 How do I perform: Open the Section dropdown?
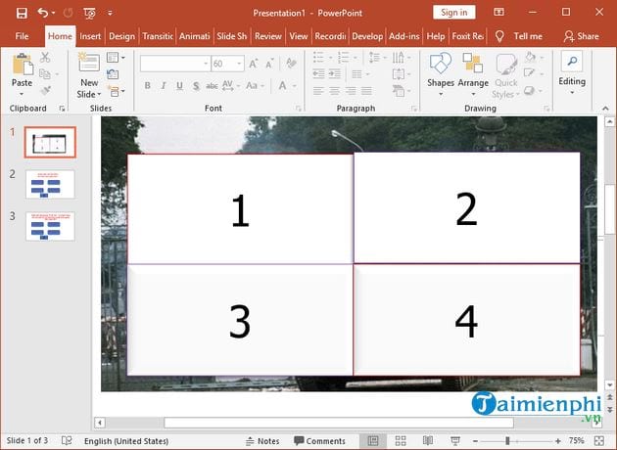(x=117, y=91)
